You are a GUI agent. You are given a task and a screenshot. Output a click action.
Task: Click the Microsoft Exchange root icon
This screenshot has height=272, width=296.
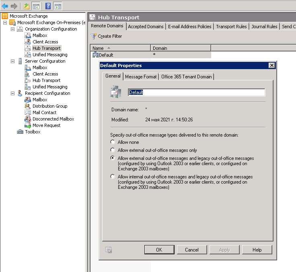click(5, 16)
